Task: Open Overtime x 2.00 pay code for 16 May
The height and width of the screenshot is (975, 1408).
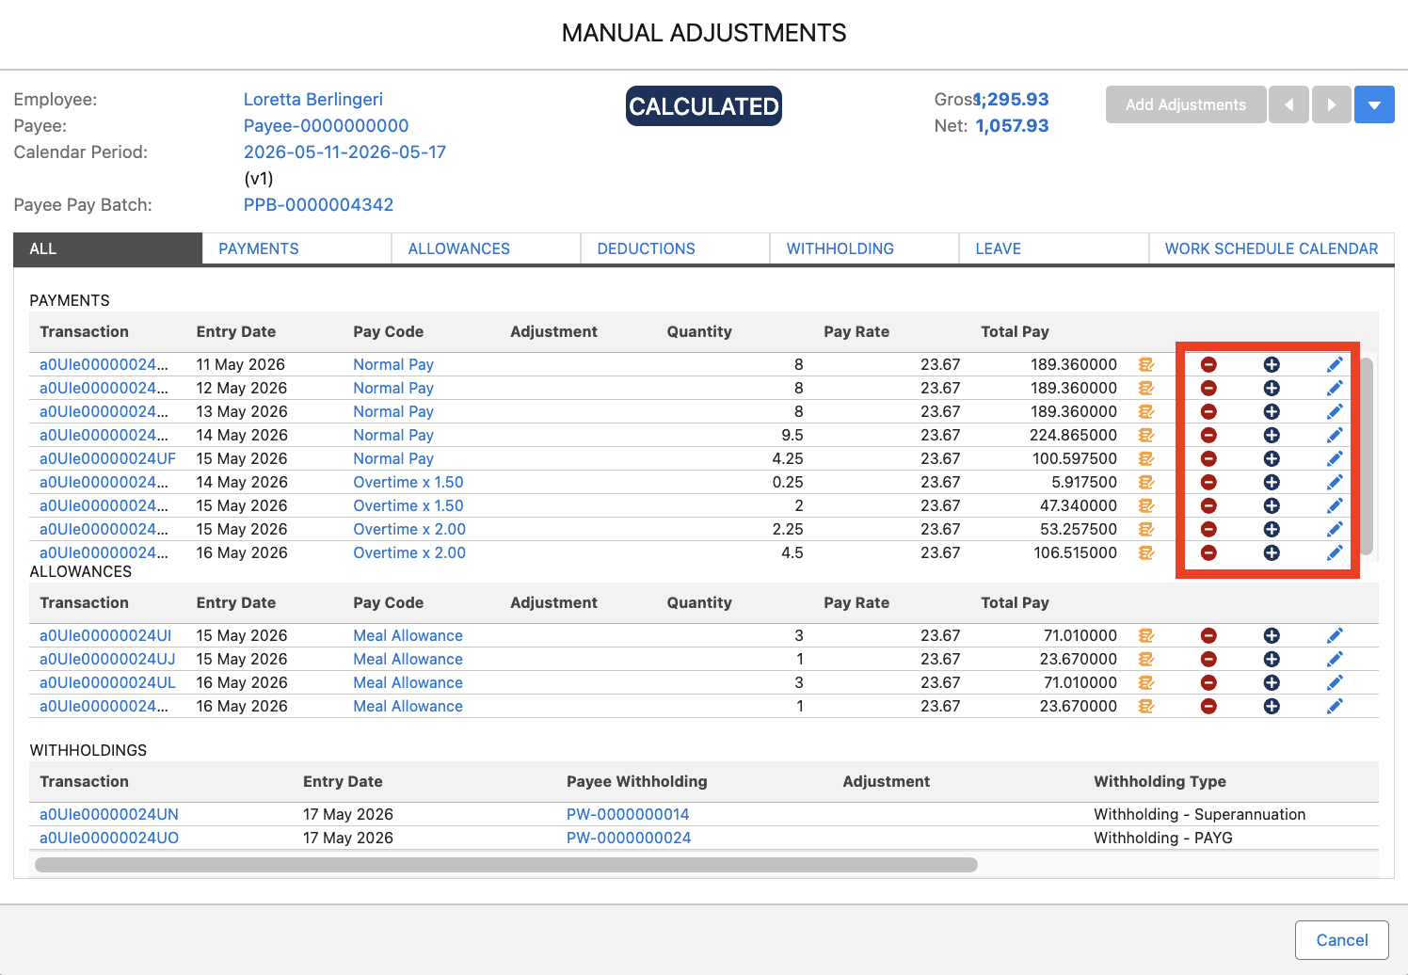Action: [409, 552]
